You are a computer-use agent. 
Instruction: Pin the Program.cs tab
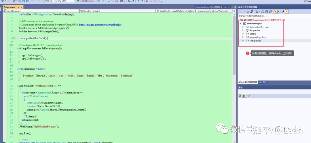[x=18, y=7]
